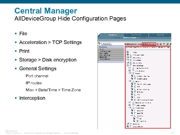180x135 pixels.
Task: Select the Devices sub-navigation item
Action: click(x=117, y=38)
